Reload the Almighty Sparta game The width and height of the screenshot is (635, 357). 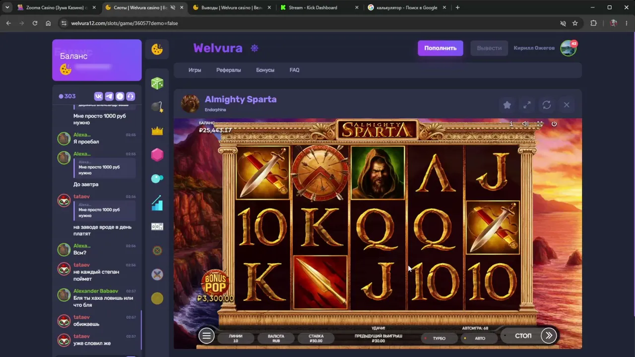click(547, 105)
